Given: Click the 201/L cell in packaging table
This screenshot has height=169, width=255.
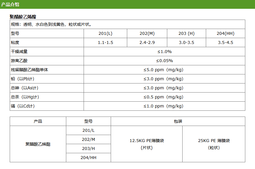Looking at the screenshot, I should (88, 130).
